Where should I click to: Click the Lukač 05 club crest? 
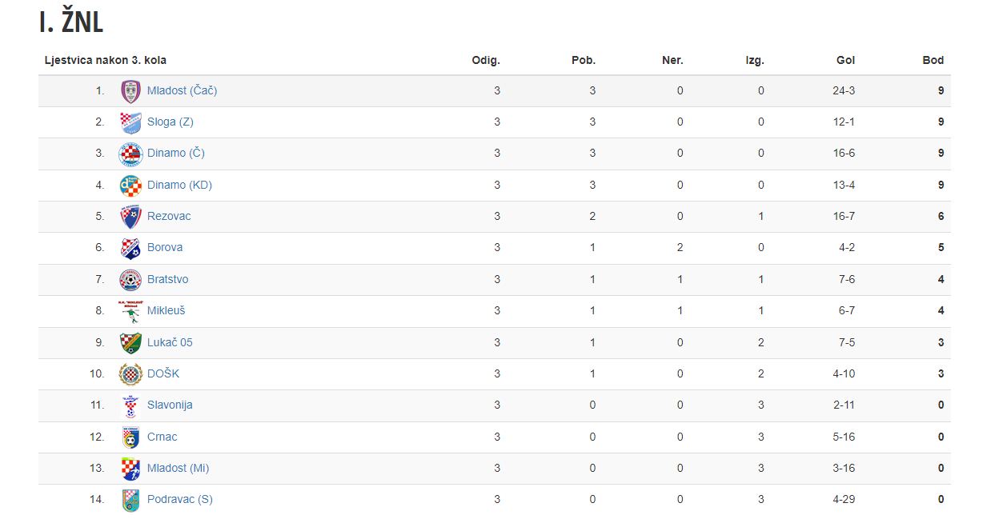(130, 343)
